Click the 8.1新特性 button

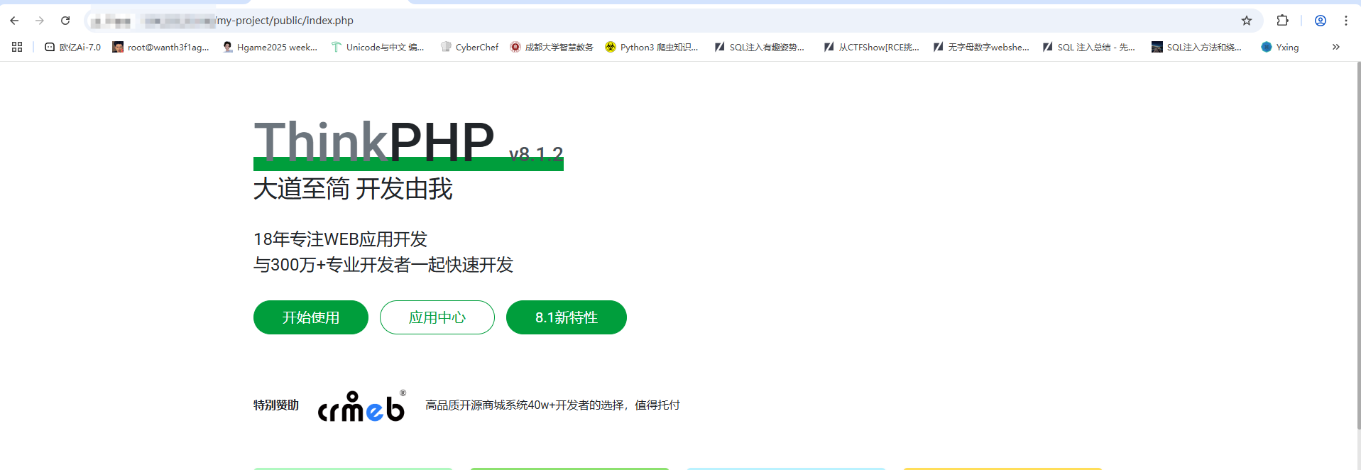point(567,317)
